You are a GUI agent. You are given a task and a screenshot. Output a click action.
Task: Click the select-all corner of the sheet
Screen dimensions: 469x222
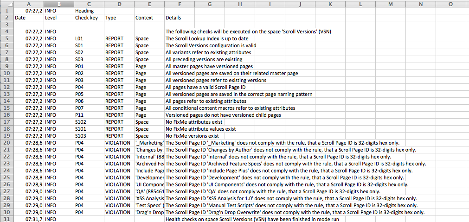tap(6, 3)
